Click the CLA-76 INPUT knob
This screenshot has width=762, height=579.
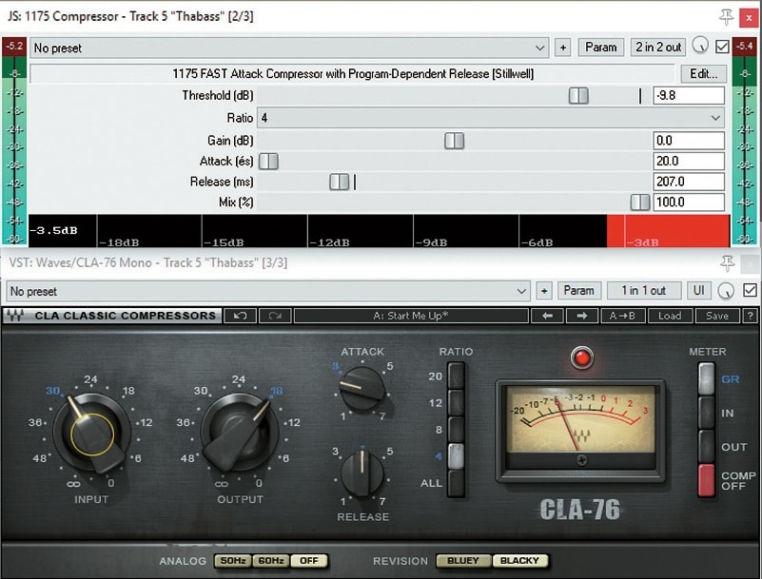click(x=91, y=433)
